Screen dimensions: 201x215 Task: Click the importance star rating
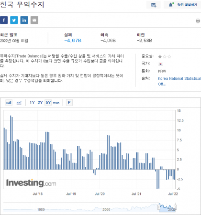coord(165,56)
